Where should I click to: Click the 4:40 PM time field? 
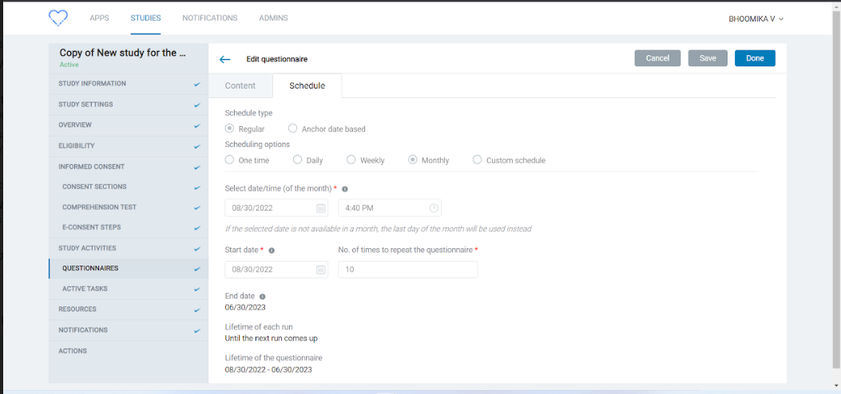pos(390,208)
